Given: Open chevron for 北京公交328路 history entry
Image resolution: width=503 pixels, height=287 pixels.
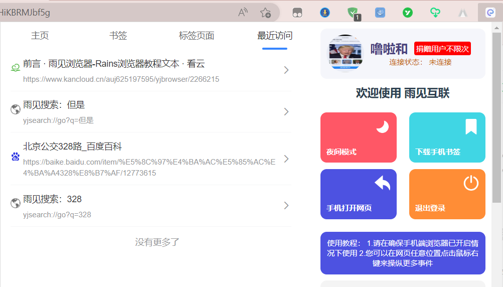Looking at the screenshot, I should click(286, 159).
